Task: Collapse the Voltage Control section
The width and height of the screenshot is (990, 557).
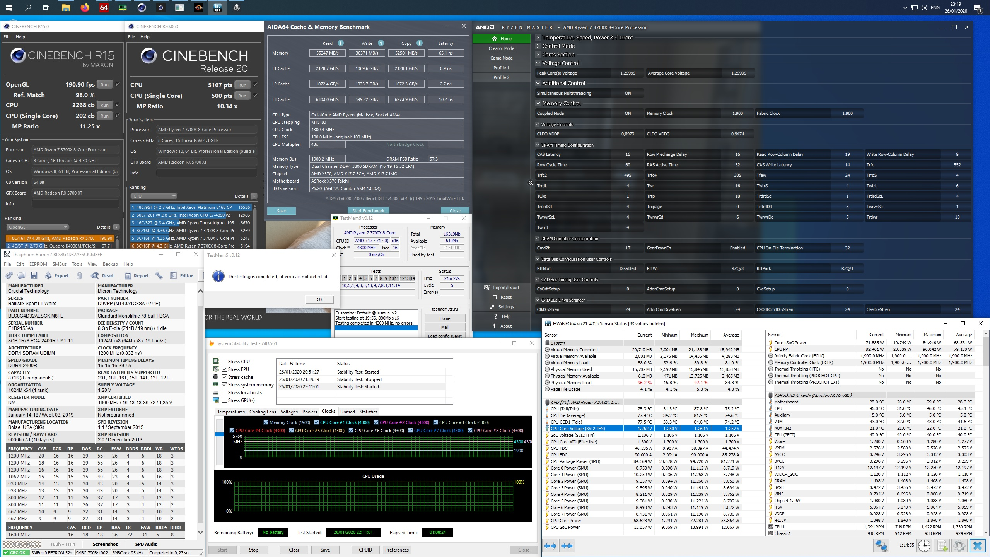Action: [538, 63]
